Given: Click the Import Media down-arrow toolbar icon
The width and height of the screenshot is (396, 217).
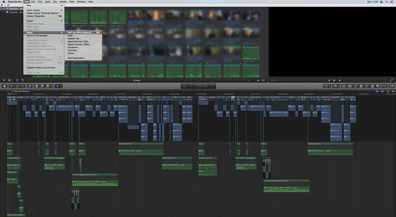Looking at the screenshot, I should [x=4, y=86].
